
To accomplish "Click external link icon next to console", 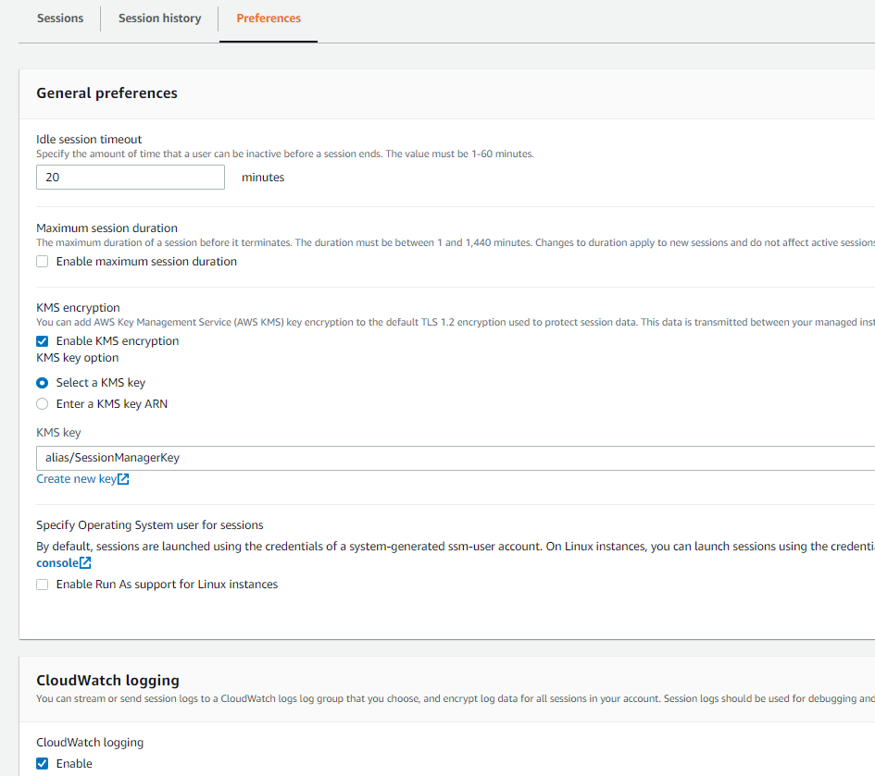I will (x=85, y=563).
